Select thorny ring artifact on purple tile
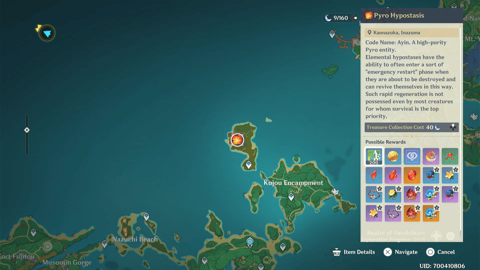 pos(393,213)
